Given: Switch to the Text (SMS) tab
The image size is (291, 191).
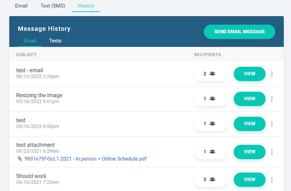Looking at the screenshot, I should [53, 6].
